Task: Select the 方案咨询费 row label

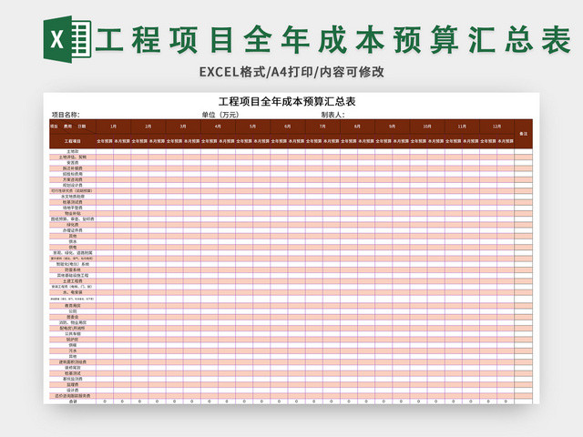Action: [x=73, y=179]
